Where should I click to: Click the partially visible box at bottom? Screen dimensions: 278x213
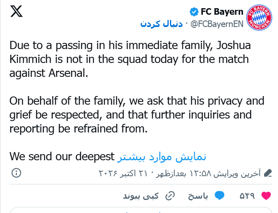pos(141,210)
